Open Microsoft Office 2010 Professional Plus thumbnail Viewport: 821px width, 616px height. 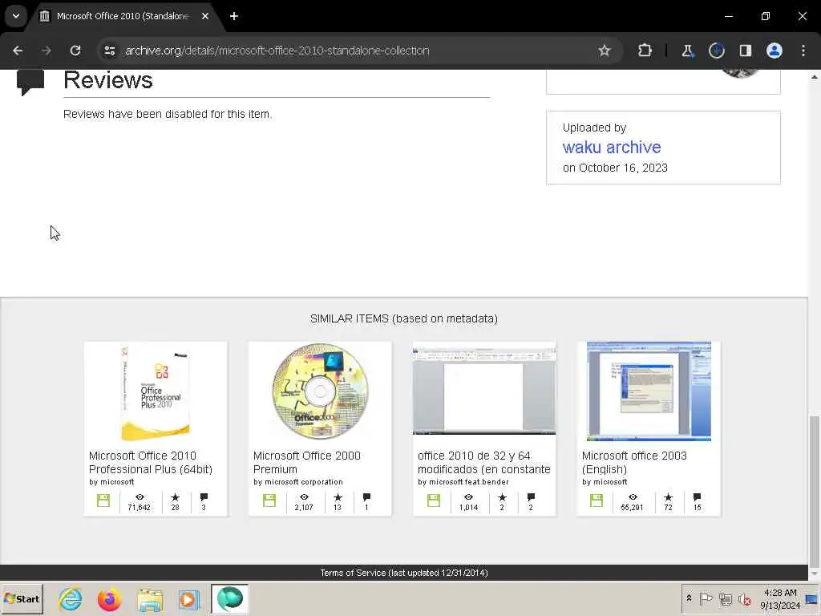click(x=156, y=391)
